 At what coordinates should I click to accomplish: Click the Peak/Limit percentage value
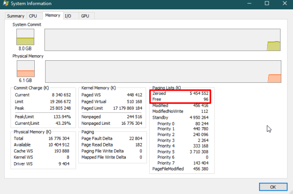[x=61, y=116]
